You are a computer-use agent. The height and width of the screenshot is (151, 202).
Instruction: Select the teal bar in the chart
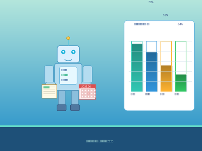pos(137,68)
